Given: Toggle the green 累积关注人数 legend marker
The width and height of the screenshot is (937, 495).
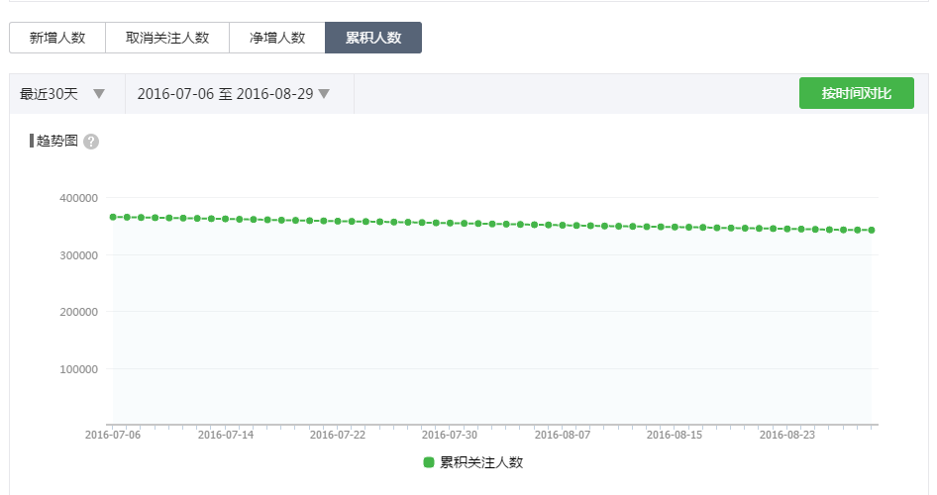Looking at the screenshot, I should click(429, 462).
